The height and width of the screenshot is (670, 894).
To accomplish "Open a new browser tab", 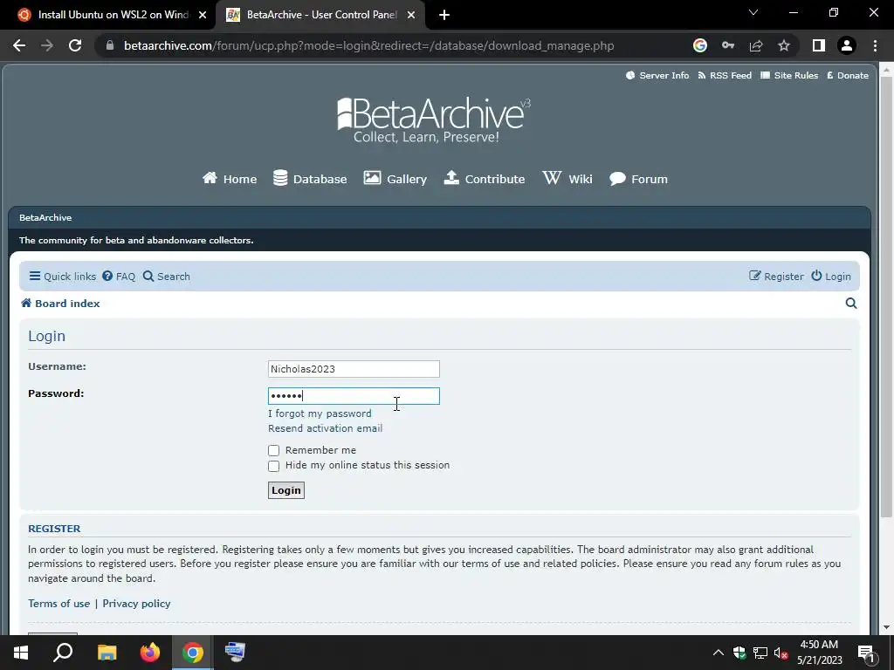I will pos(444,15).
